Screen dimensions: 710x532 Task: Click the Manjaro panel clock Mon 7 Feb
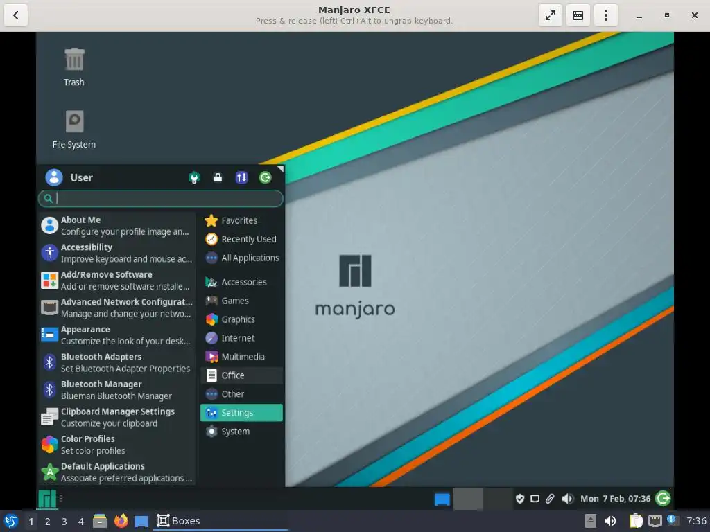616,499
